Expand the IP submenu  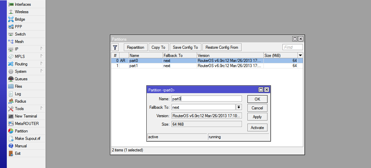(42, 49)
